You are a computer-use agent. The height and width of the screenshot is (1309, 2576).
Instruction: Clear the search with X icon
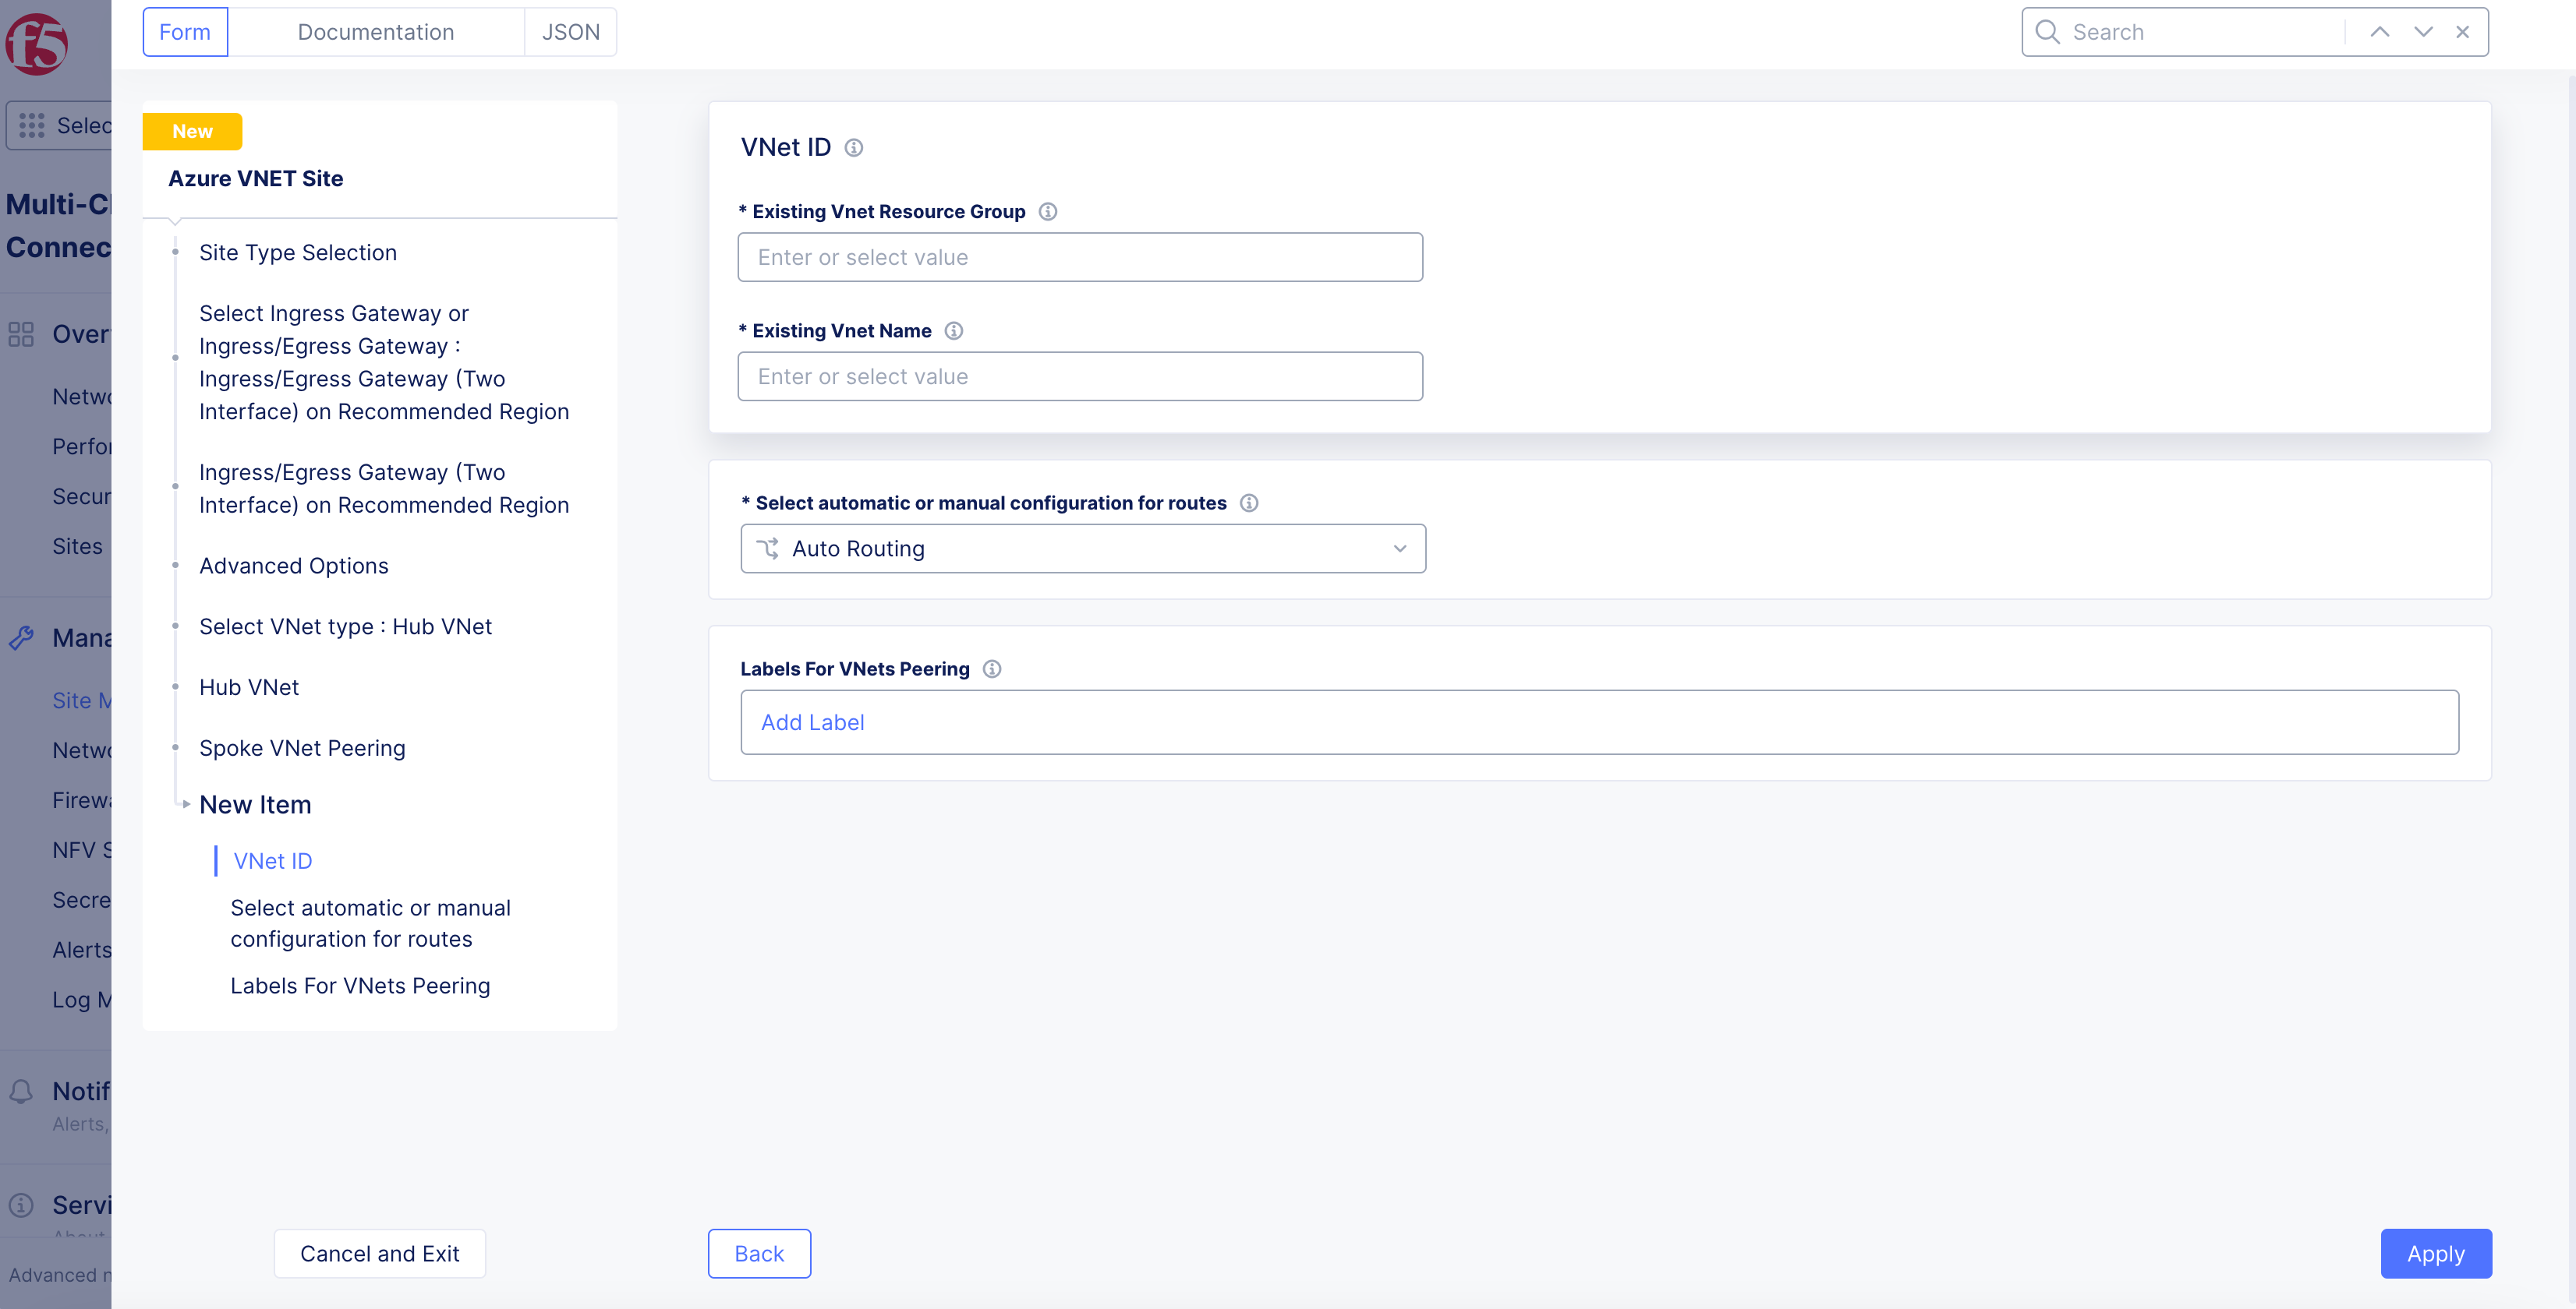(2462, 32)
